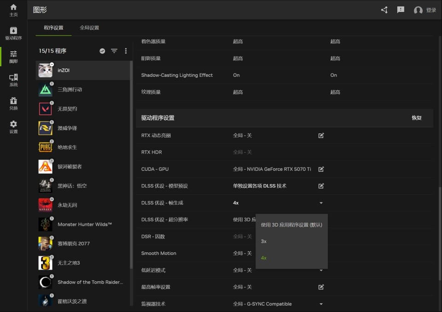Click the program list scrollbar
Viewport: 442px width, 312px height.
131,164
